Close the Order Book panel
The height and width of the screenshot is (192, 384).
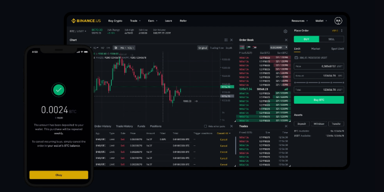point(286,40)
